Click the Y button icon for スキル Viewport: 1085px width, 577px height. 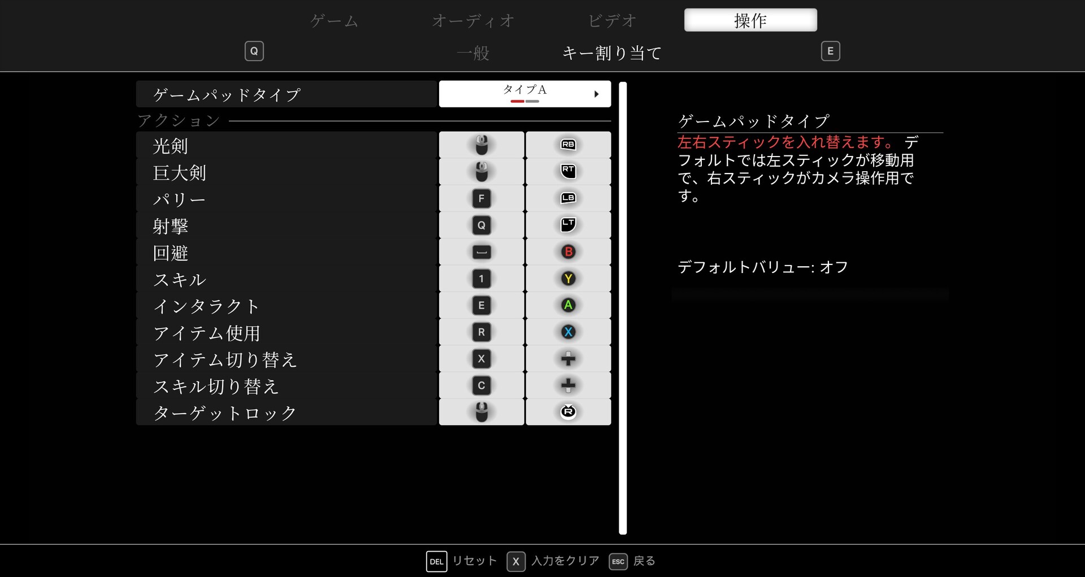click(568, 279)
